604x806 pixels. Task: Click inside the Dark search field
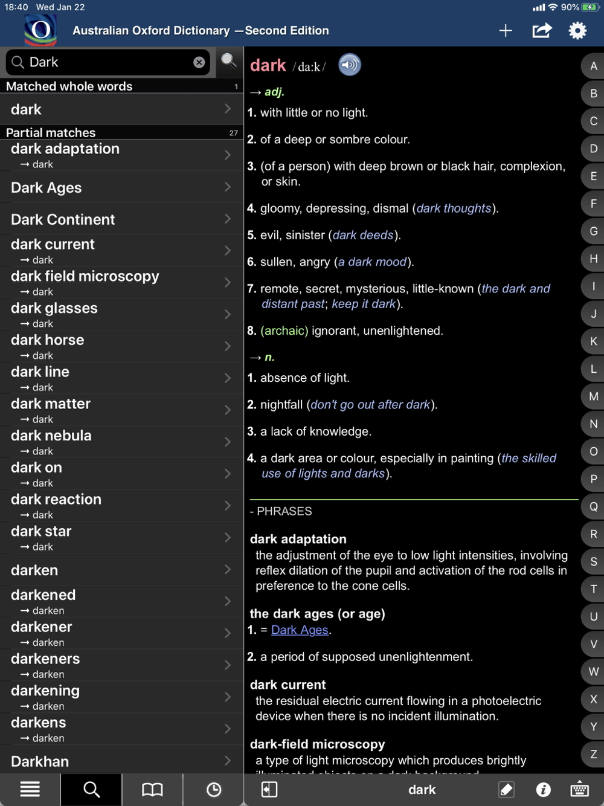[x=108, y=62]
